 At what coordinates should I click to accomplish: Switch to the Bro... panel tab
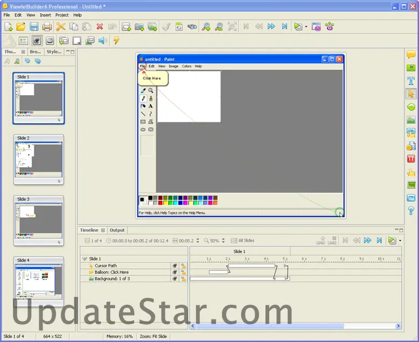coord(35,52)
